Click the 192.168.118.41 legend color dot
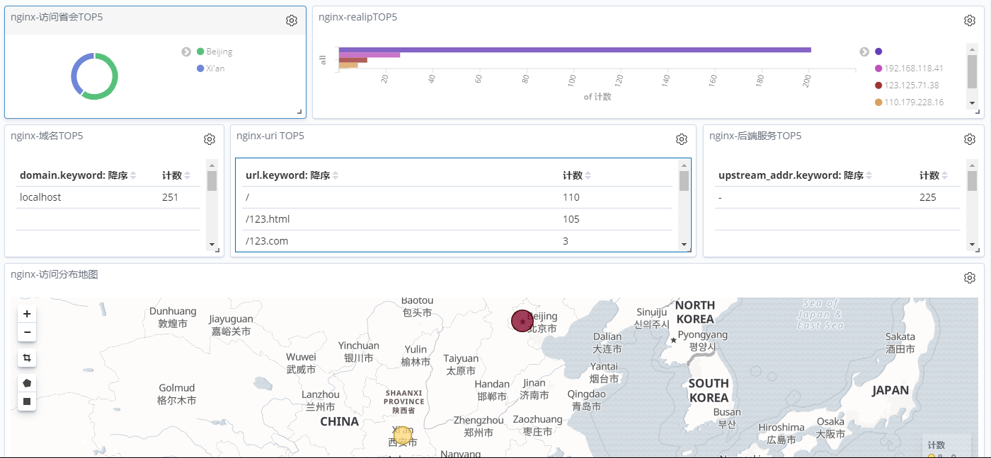 [x=878, y=69]
